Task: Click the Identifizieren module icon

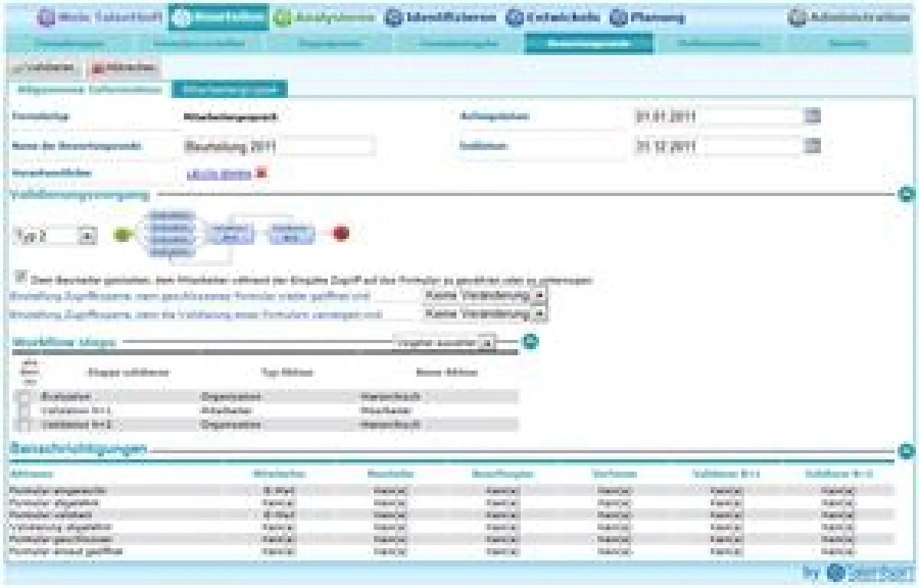Action: tap(394, 17)
